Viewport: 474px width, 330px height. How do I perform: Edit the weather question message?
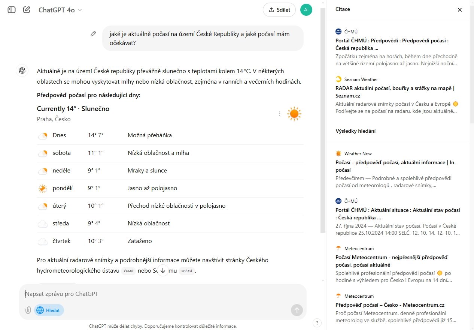click(x=93, y=33)
